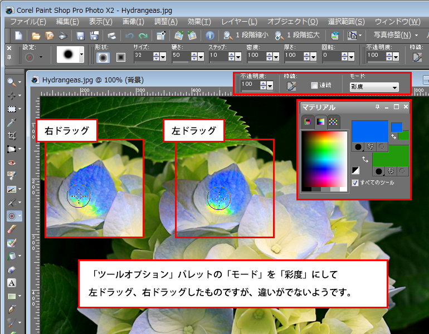Switch to the Swatches tab in マテリアル palette
This screenshot has width=429, height=334.
[x=333, y=121]
